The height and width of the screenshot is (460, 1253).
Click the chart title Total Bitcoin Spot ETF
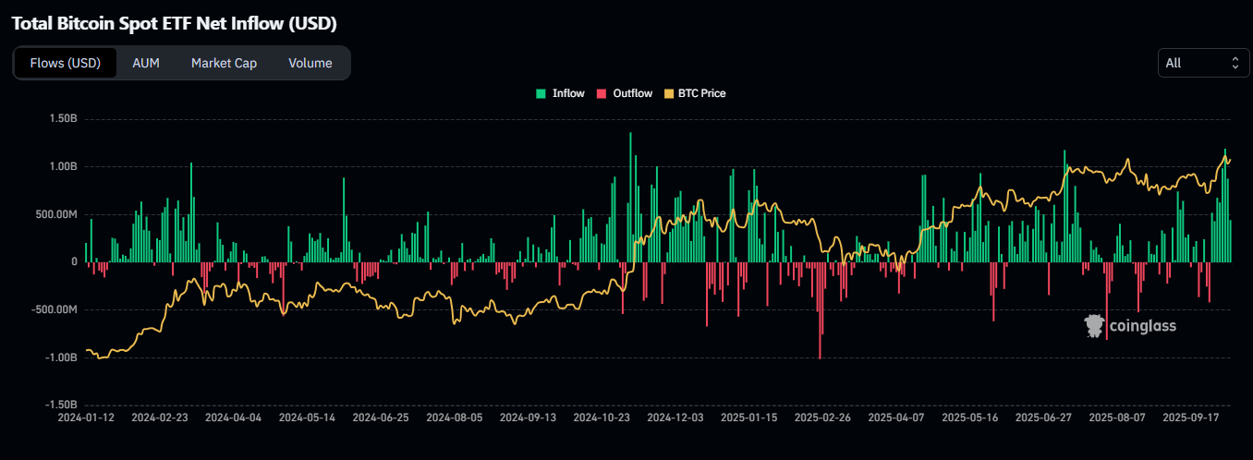point(175,22)
